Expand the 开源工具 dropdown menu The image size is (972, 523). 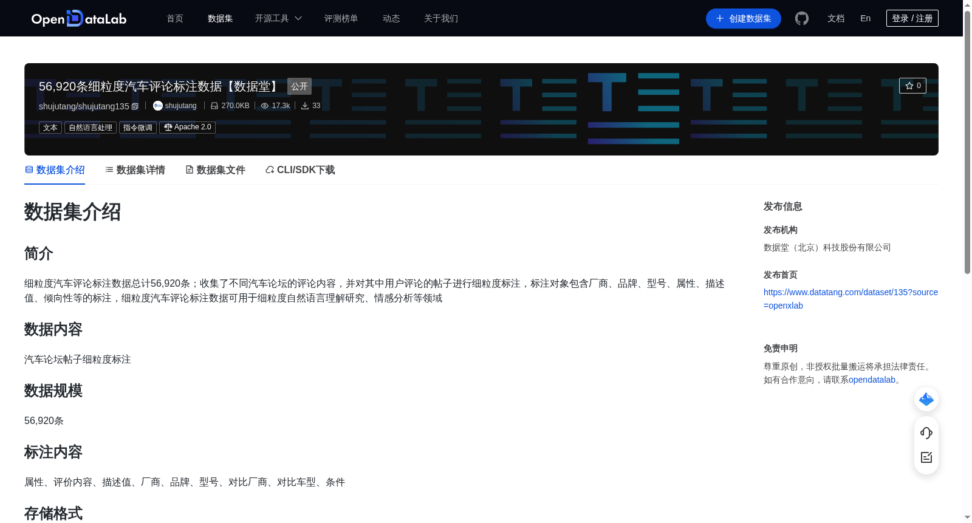point(278,18)
